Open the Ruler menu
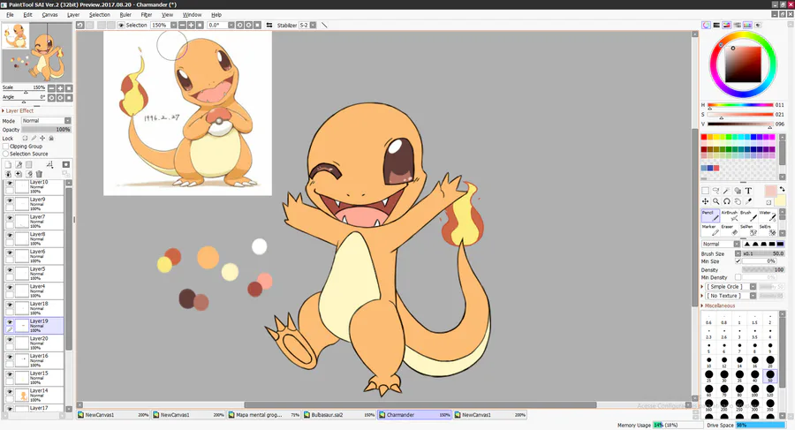Screen dimensions: 795x430 (125, 15)
